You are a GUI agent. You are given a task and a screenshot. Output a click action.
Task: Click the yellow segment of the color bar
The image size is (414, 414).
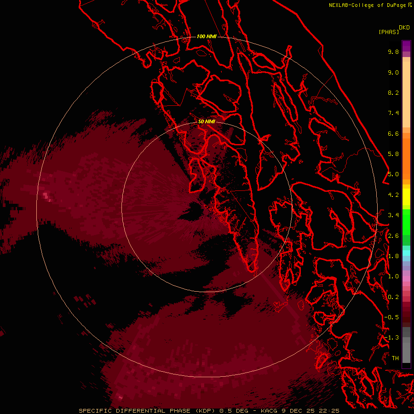coord(406,197)
